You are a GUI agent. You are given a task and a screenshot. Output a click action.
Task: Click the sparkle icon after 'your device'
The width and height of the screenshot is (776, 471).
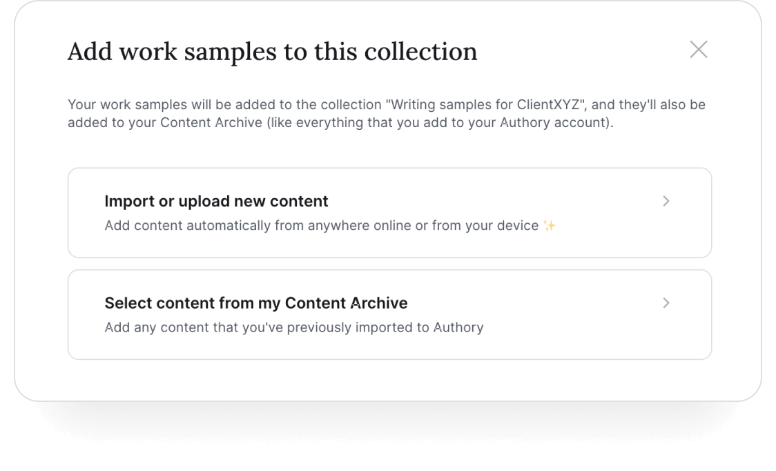[550, 226]
